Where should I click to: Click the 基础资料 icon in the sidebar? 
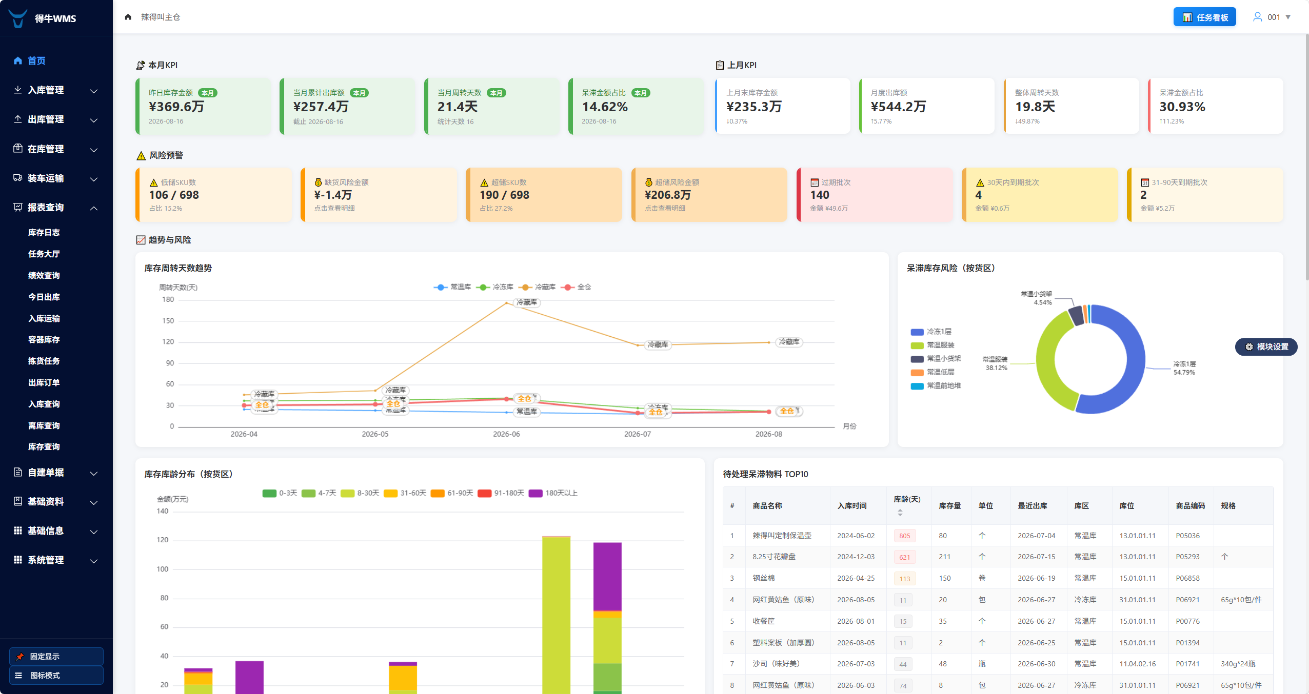(x=18, y=501)
